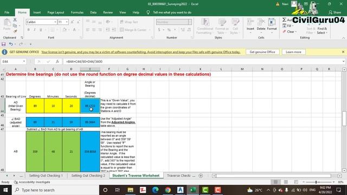Toggle Wrap Text
The width and height of the screenshot is (347, 195).
129,22
